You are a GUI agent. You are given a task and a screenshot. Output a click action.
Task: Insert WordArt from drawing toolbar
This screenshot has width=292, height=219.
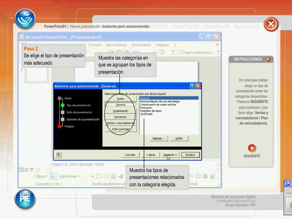121,176
